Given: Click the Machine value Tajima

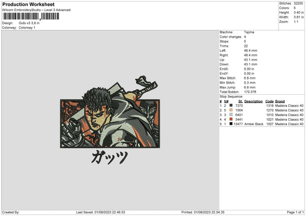Looking at the screenshot, I should pos(249,32).
